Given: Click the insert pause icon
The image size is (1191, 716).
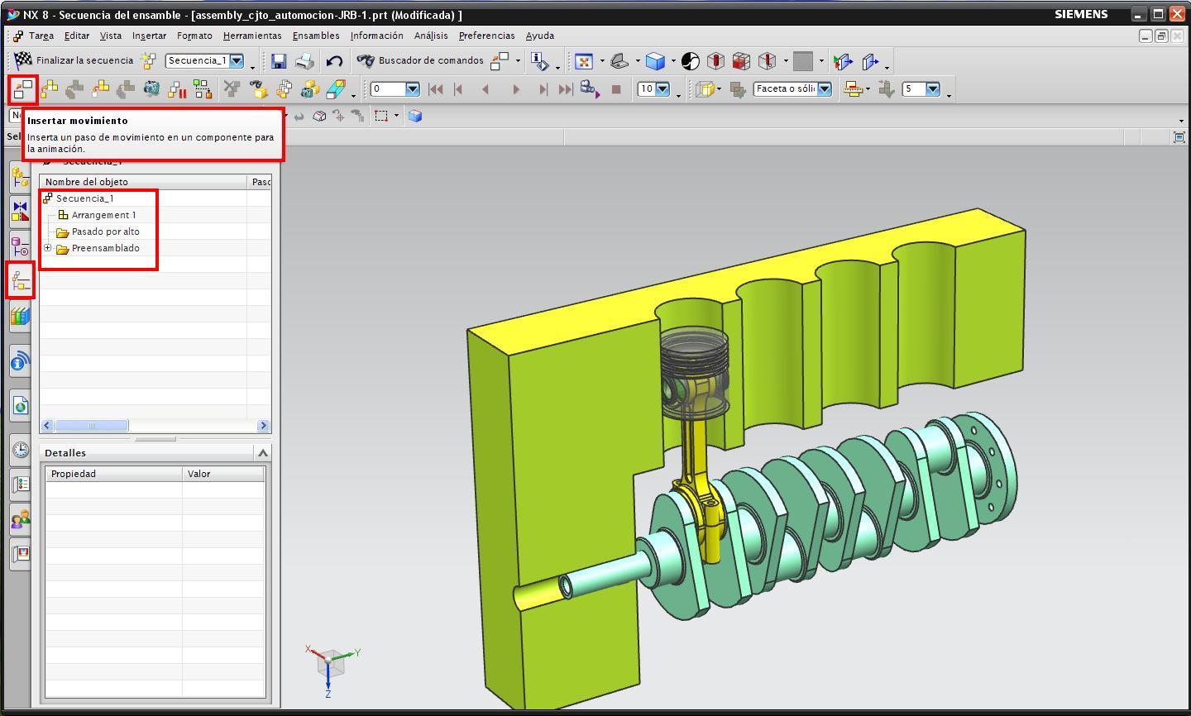Looking at the screenshot, I should click(x=177, y=89).
